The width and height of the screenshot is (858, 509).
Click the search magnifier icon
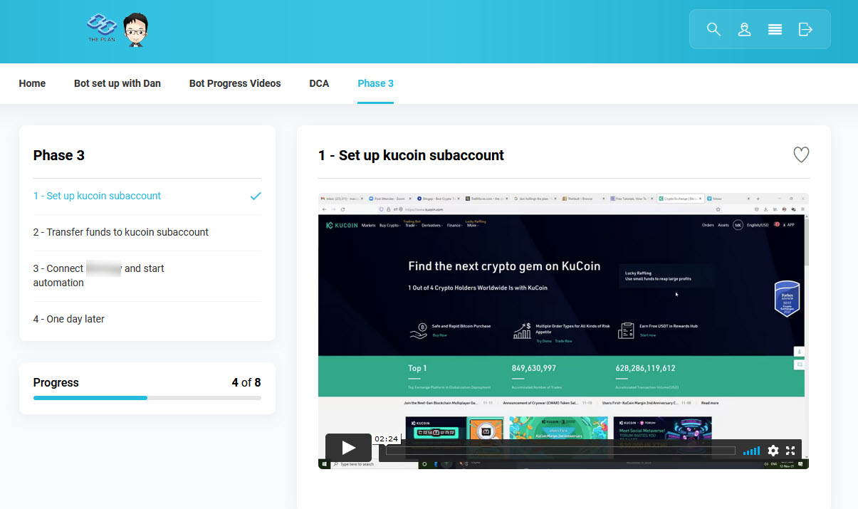pyautogui.click(x=713, y=29)
